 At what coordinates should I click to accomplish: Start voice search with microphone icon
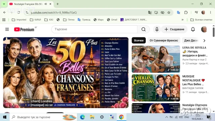pyautogui.click(x=157, y=29)
